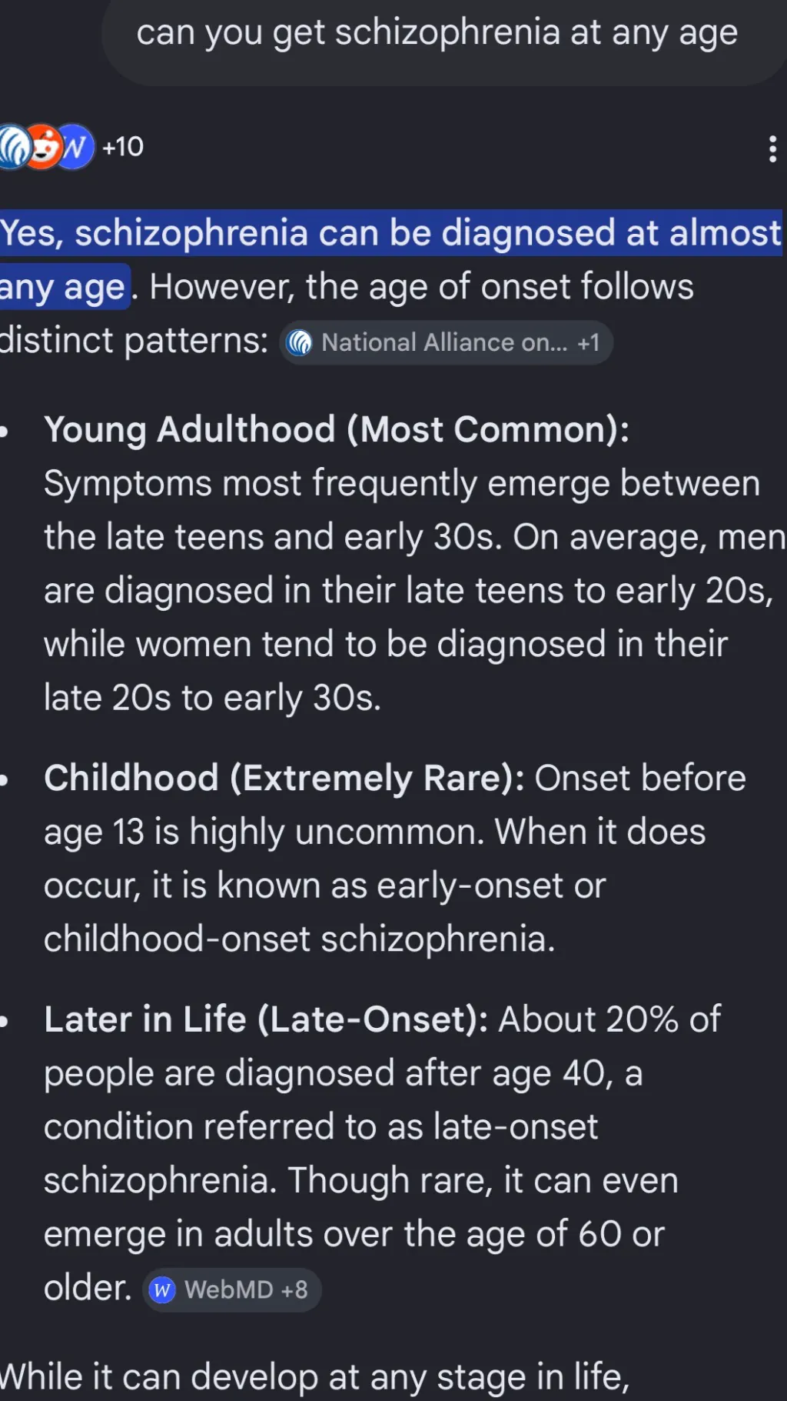Expand the +1 extra sources on National Alliance chip
787x1401 pixels.
588,342
